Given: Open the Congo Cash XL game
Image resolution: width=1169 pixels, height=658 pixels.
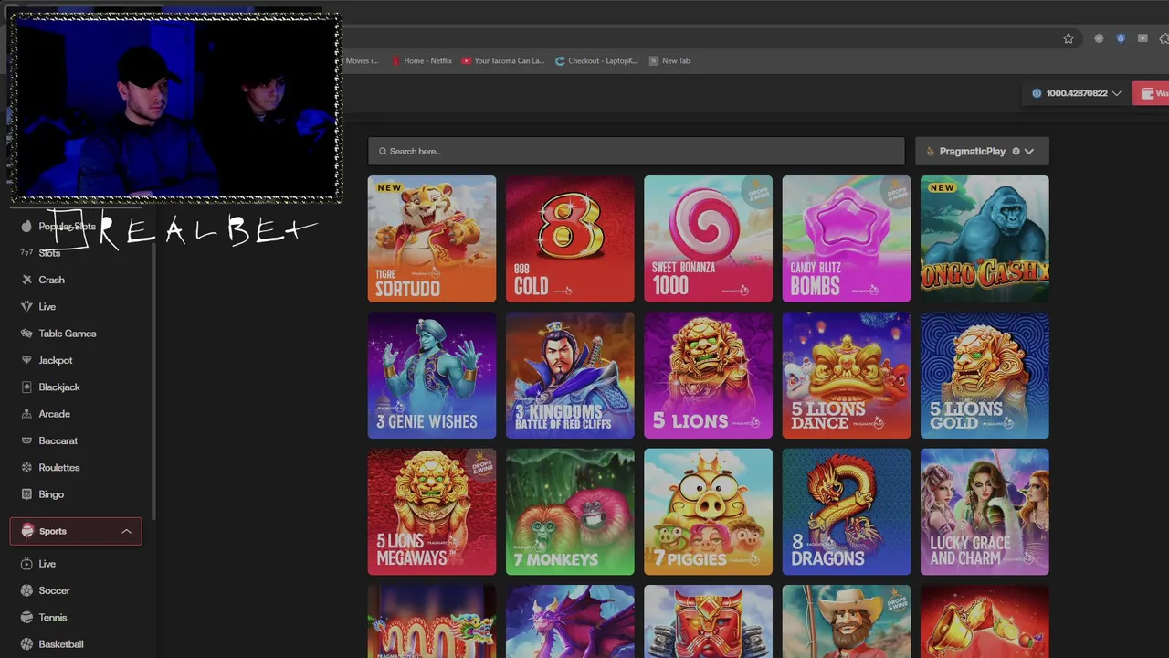Looking at the screenshot, I should tap(985, 239).
